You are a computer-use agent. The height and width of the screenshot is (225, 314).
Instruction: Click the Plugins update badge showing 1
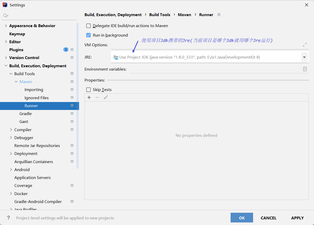[x=66, y=50]
